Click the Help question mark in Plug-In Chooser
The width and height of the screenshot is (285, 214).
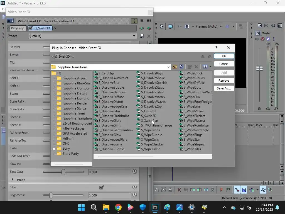coord(216,48)
